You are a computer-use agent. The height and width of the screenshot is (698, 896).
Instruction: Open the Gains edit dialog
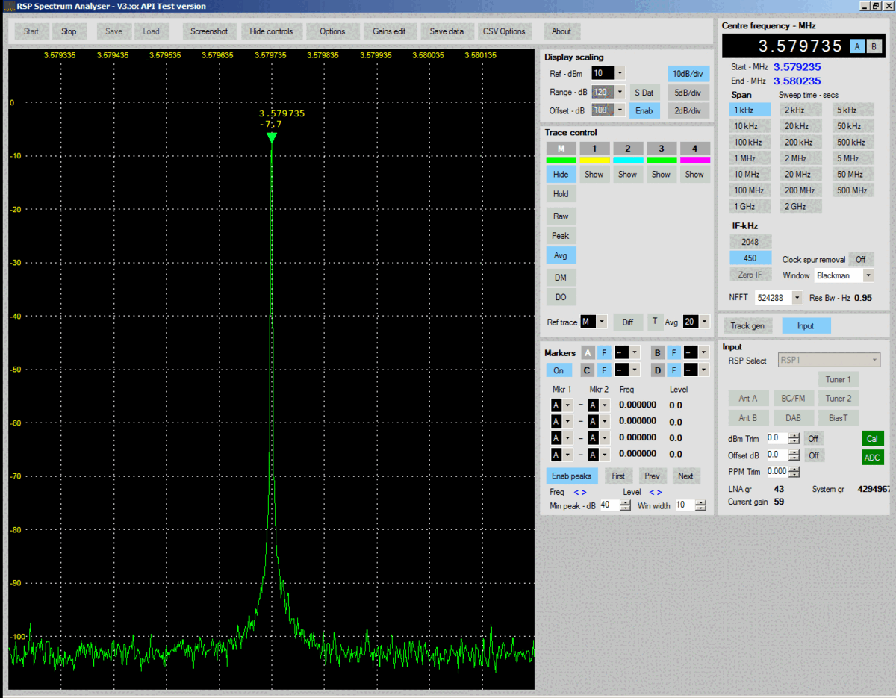[x=389, y=31]
